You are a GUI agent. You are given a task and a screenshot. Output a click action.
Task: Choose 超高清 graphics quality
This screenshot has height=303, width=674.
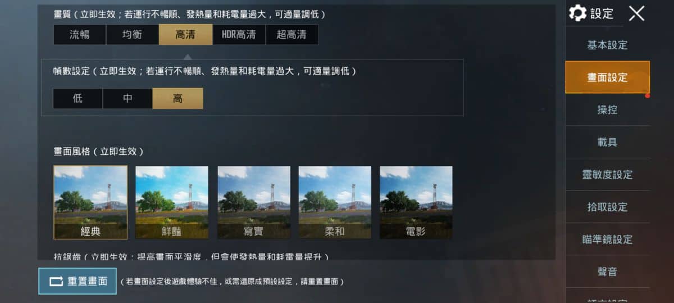point(292,35)
